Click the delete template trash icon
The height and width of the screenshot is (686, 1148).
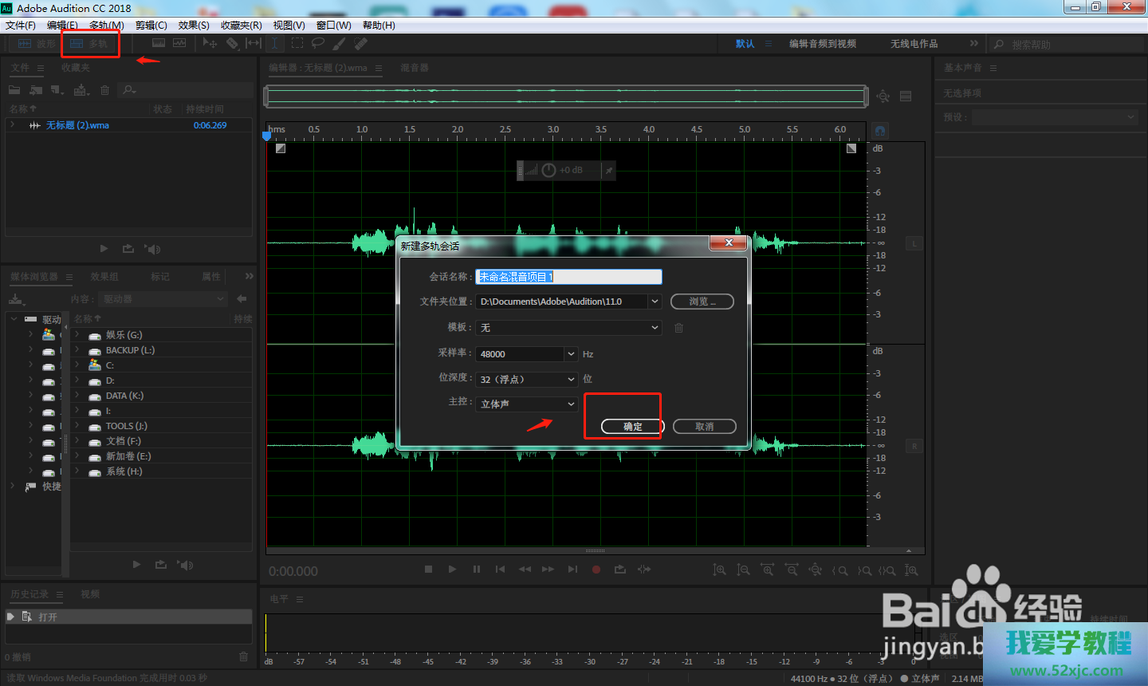point(678,328)
